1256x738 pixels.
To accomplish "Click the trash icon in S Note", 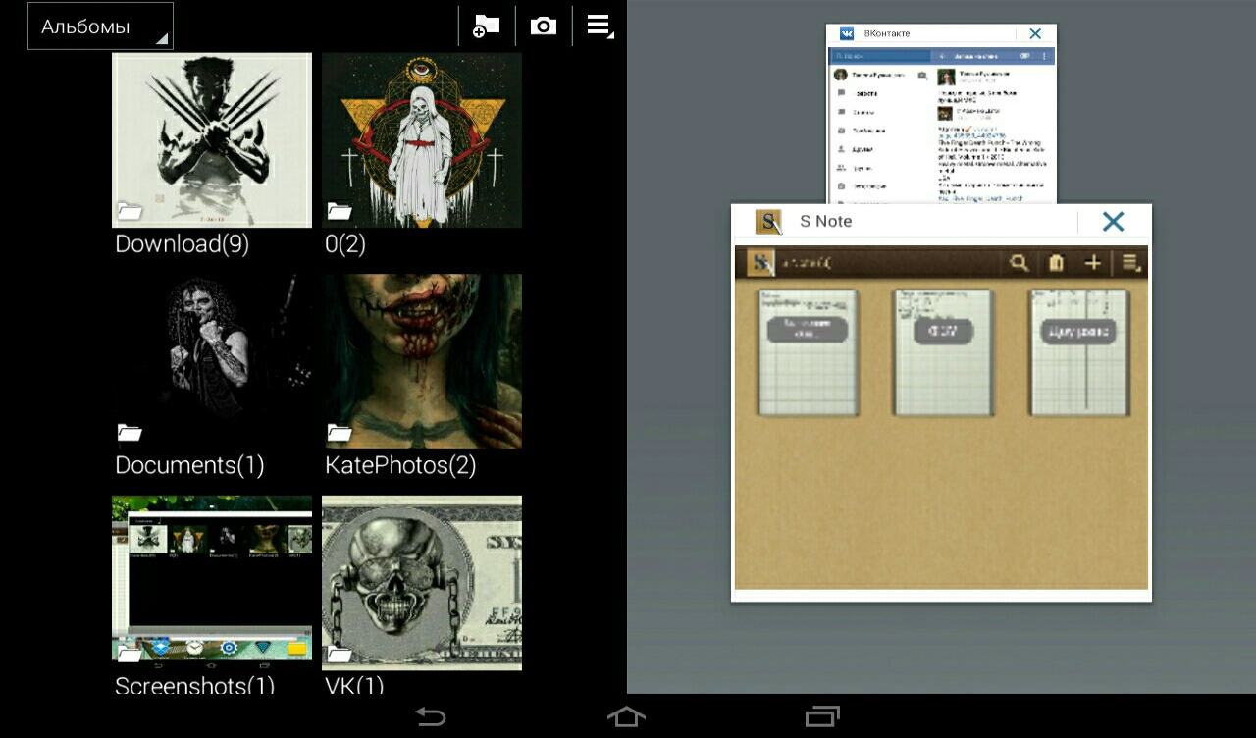I will (x=1056, y=263).
